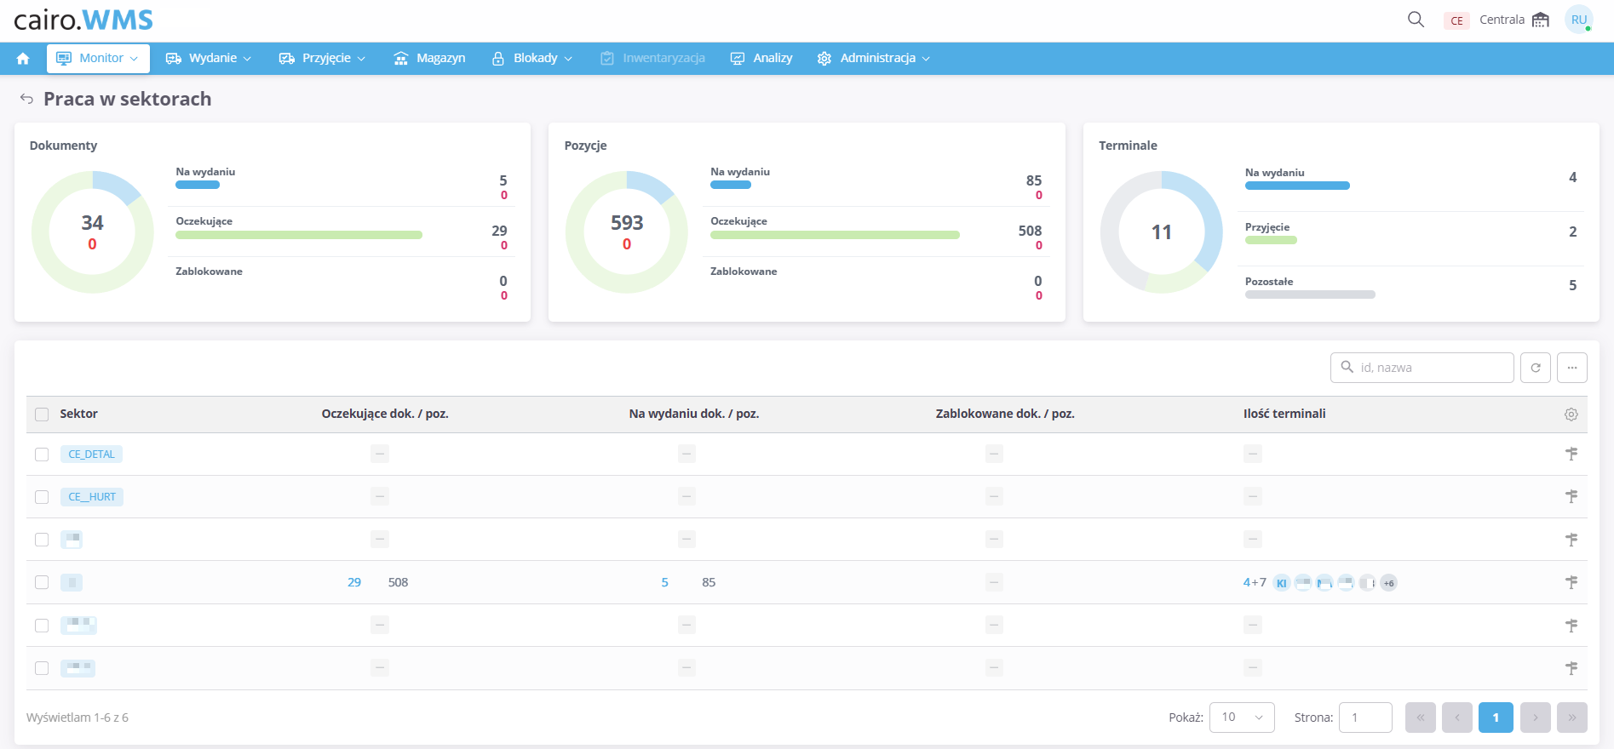Go to the last page of results
The width and height of the screenshot is (1614, 749).
tap(1572, 718)
